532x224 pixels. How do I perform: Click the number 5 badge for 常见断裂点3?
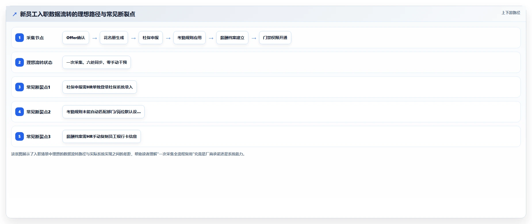coord(20,136)
